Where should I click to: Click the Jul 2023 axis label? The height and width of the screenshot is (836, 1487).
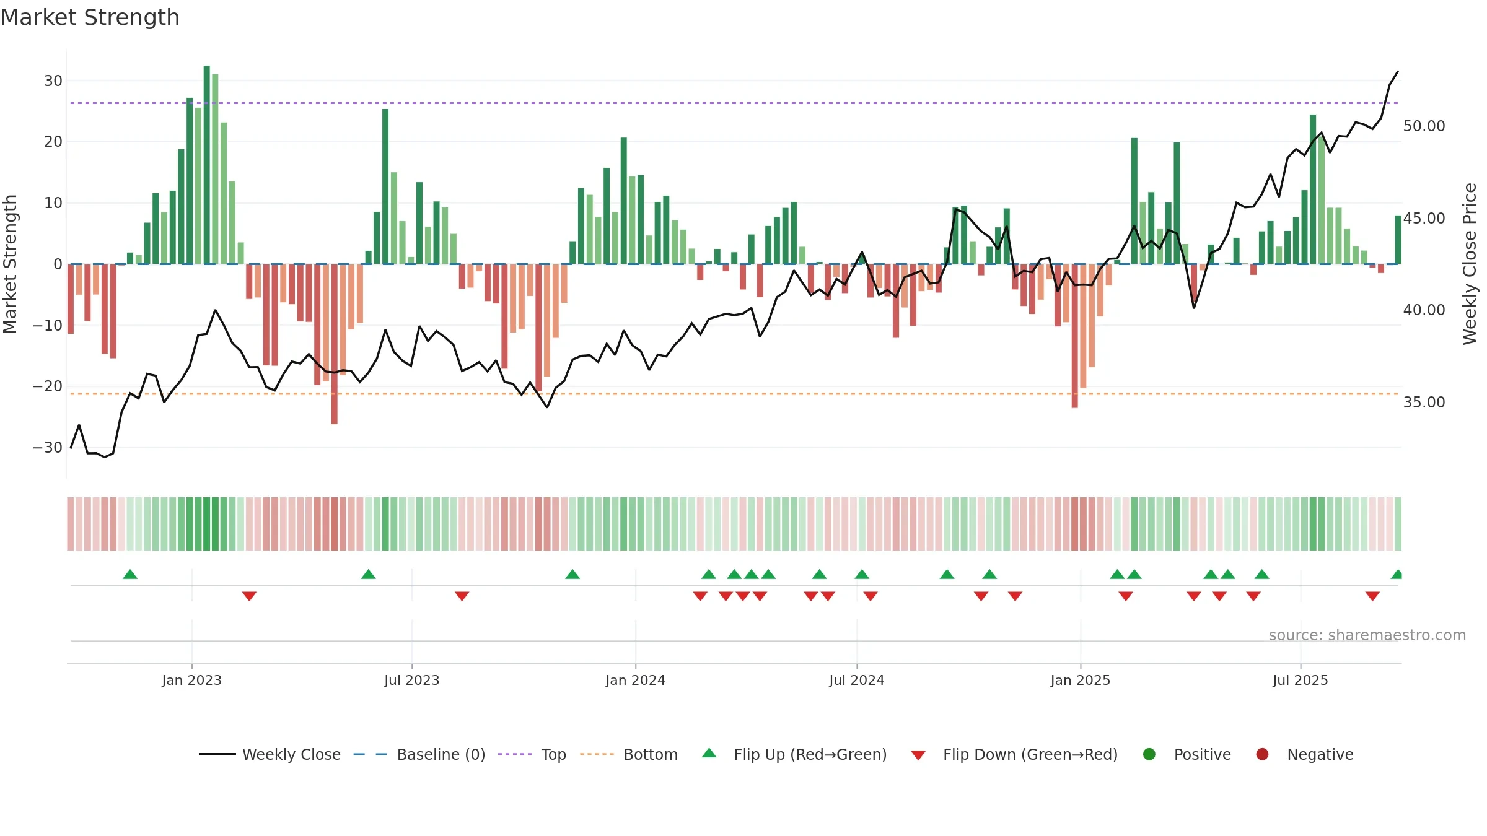click(x=412, y=680)
